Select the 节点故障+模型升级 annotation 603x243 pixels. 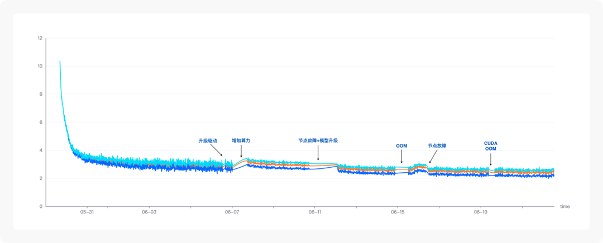point(318,140)
